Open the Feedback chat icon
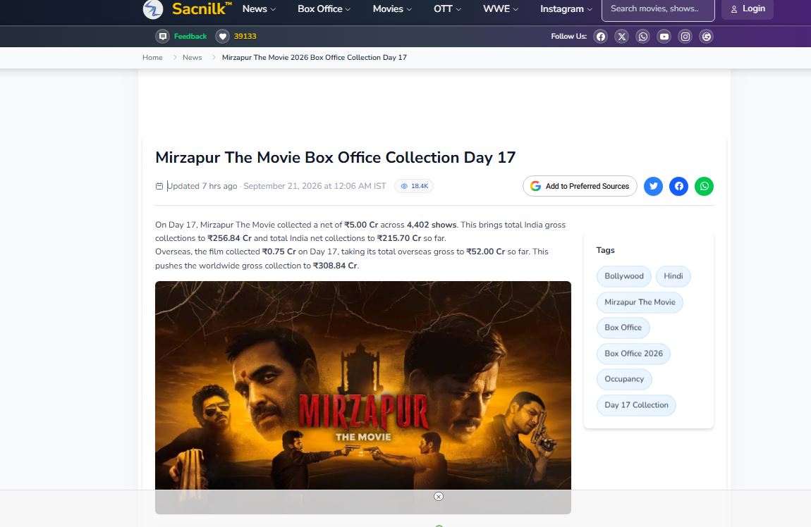The width and height of the screenshot is (811, 527). pos(162,36)
